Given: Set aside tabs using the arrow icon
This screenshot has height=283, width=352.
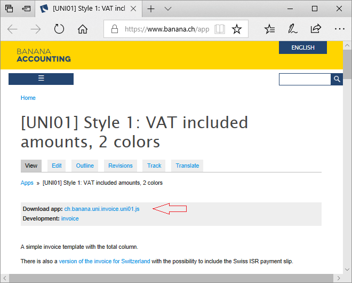Looking at the screenshot, I should pyautogui.click(x=26, y=9).
